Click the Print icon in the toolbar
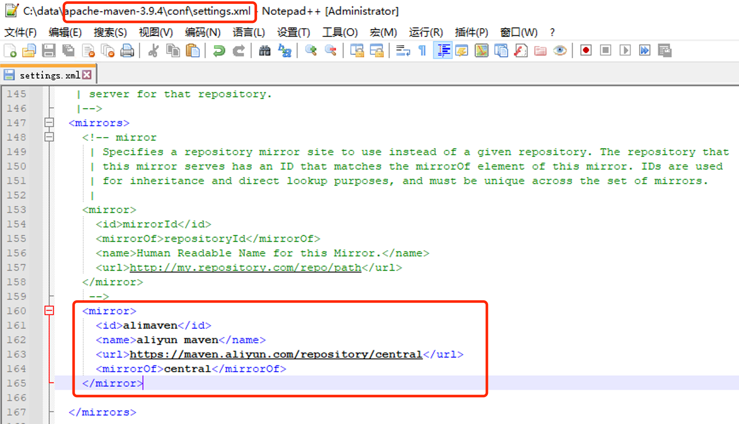This screenshot has height=424, width=739. pyautogui.click(x=127, y=51)
